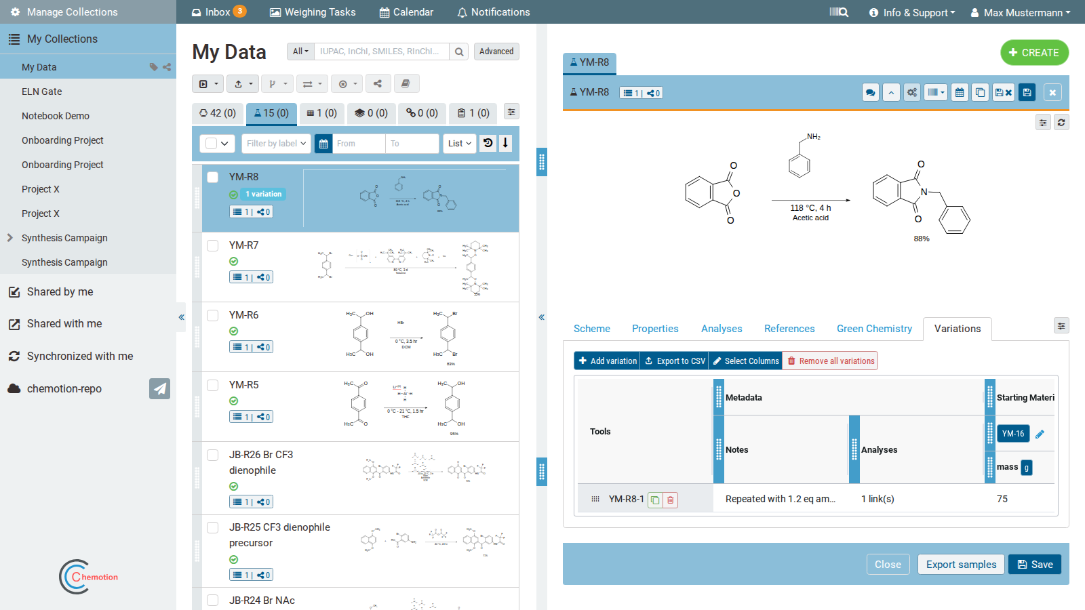Screen dimensions: 1085x610
Task: Switch to the Green Chemistry tab
Action: tap(874, 329)
